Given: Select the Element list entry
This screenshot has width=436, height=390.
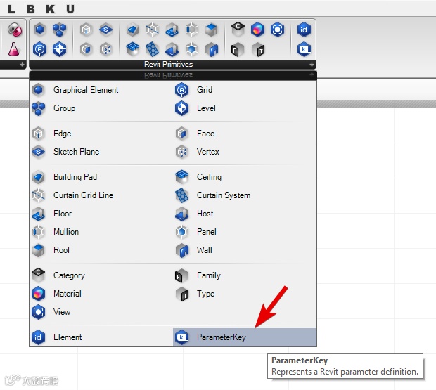Looking at the screenshot, I should tap(101, 337).
